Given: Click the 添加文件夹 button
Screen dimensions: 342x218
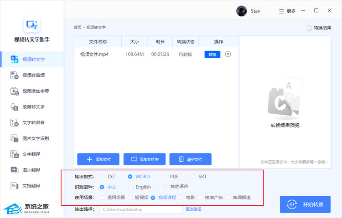Looking at the screenshot, I should coord(145,159).
